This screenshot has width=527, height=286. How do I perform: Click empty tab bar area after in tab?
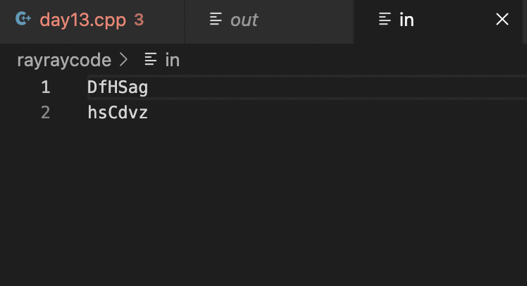(x=525, y=22)
